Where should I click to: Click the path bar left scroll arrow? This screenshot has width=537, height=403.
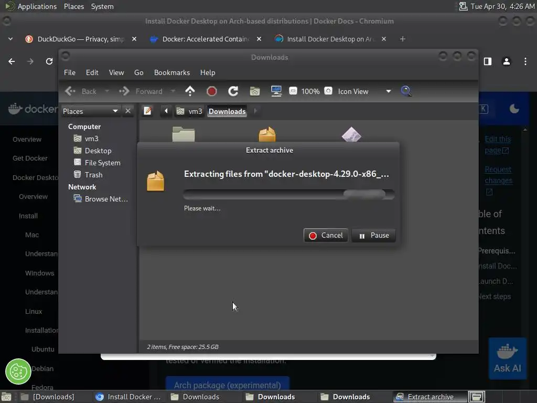[166, 111]
